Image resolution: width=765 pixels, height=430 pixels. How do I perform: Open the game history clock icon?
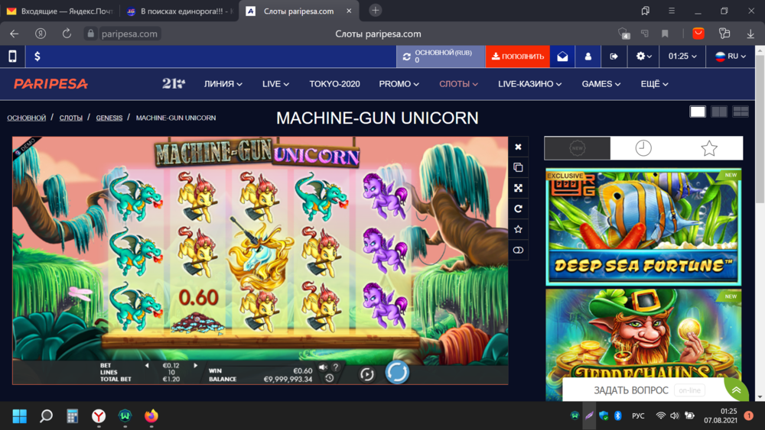pyautogui.click(x=329, y=378)
